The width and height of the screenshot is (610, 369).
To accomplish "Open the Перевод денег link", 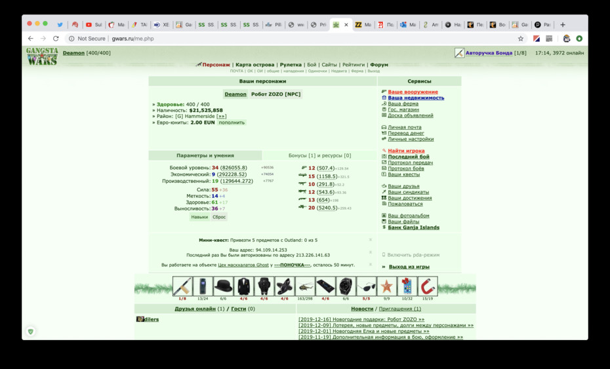I will point(406,133).
